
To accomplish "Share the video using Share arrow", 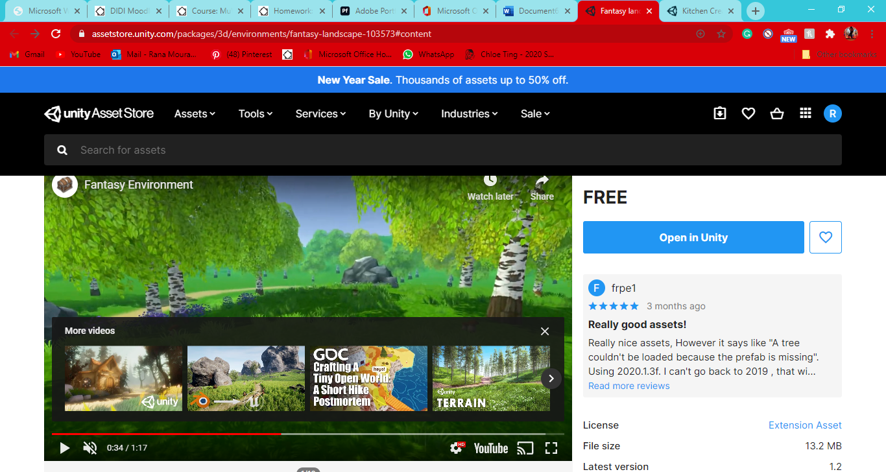I will 542,187.
